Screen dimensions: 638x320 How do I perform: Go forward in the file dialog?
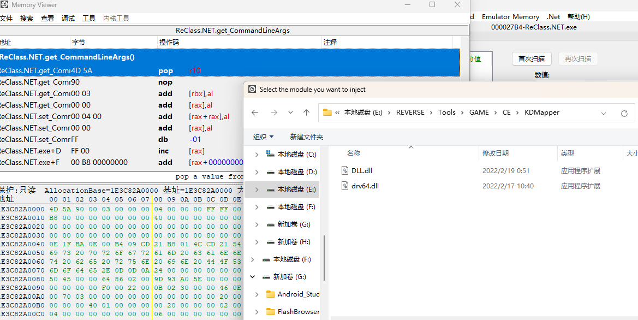274,113
